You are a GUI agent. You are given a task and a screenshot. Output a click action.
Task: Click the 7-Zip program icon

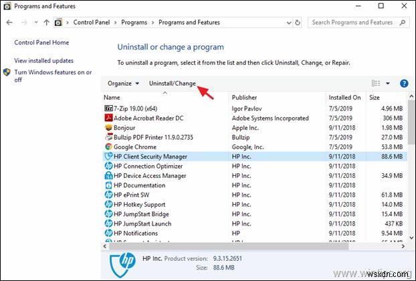coord(109,108)
